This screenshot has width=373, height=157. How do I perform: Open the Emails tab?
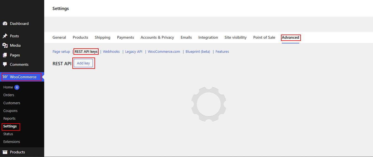coord(186,37)
